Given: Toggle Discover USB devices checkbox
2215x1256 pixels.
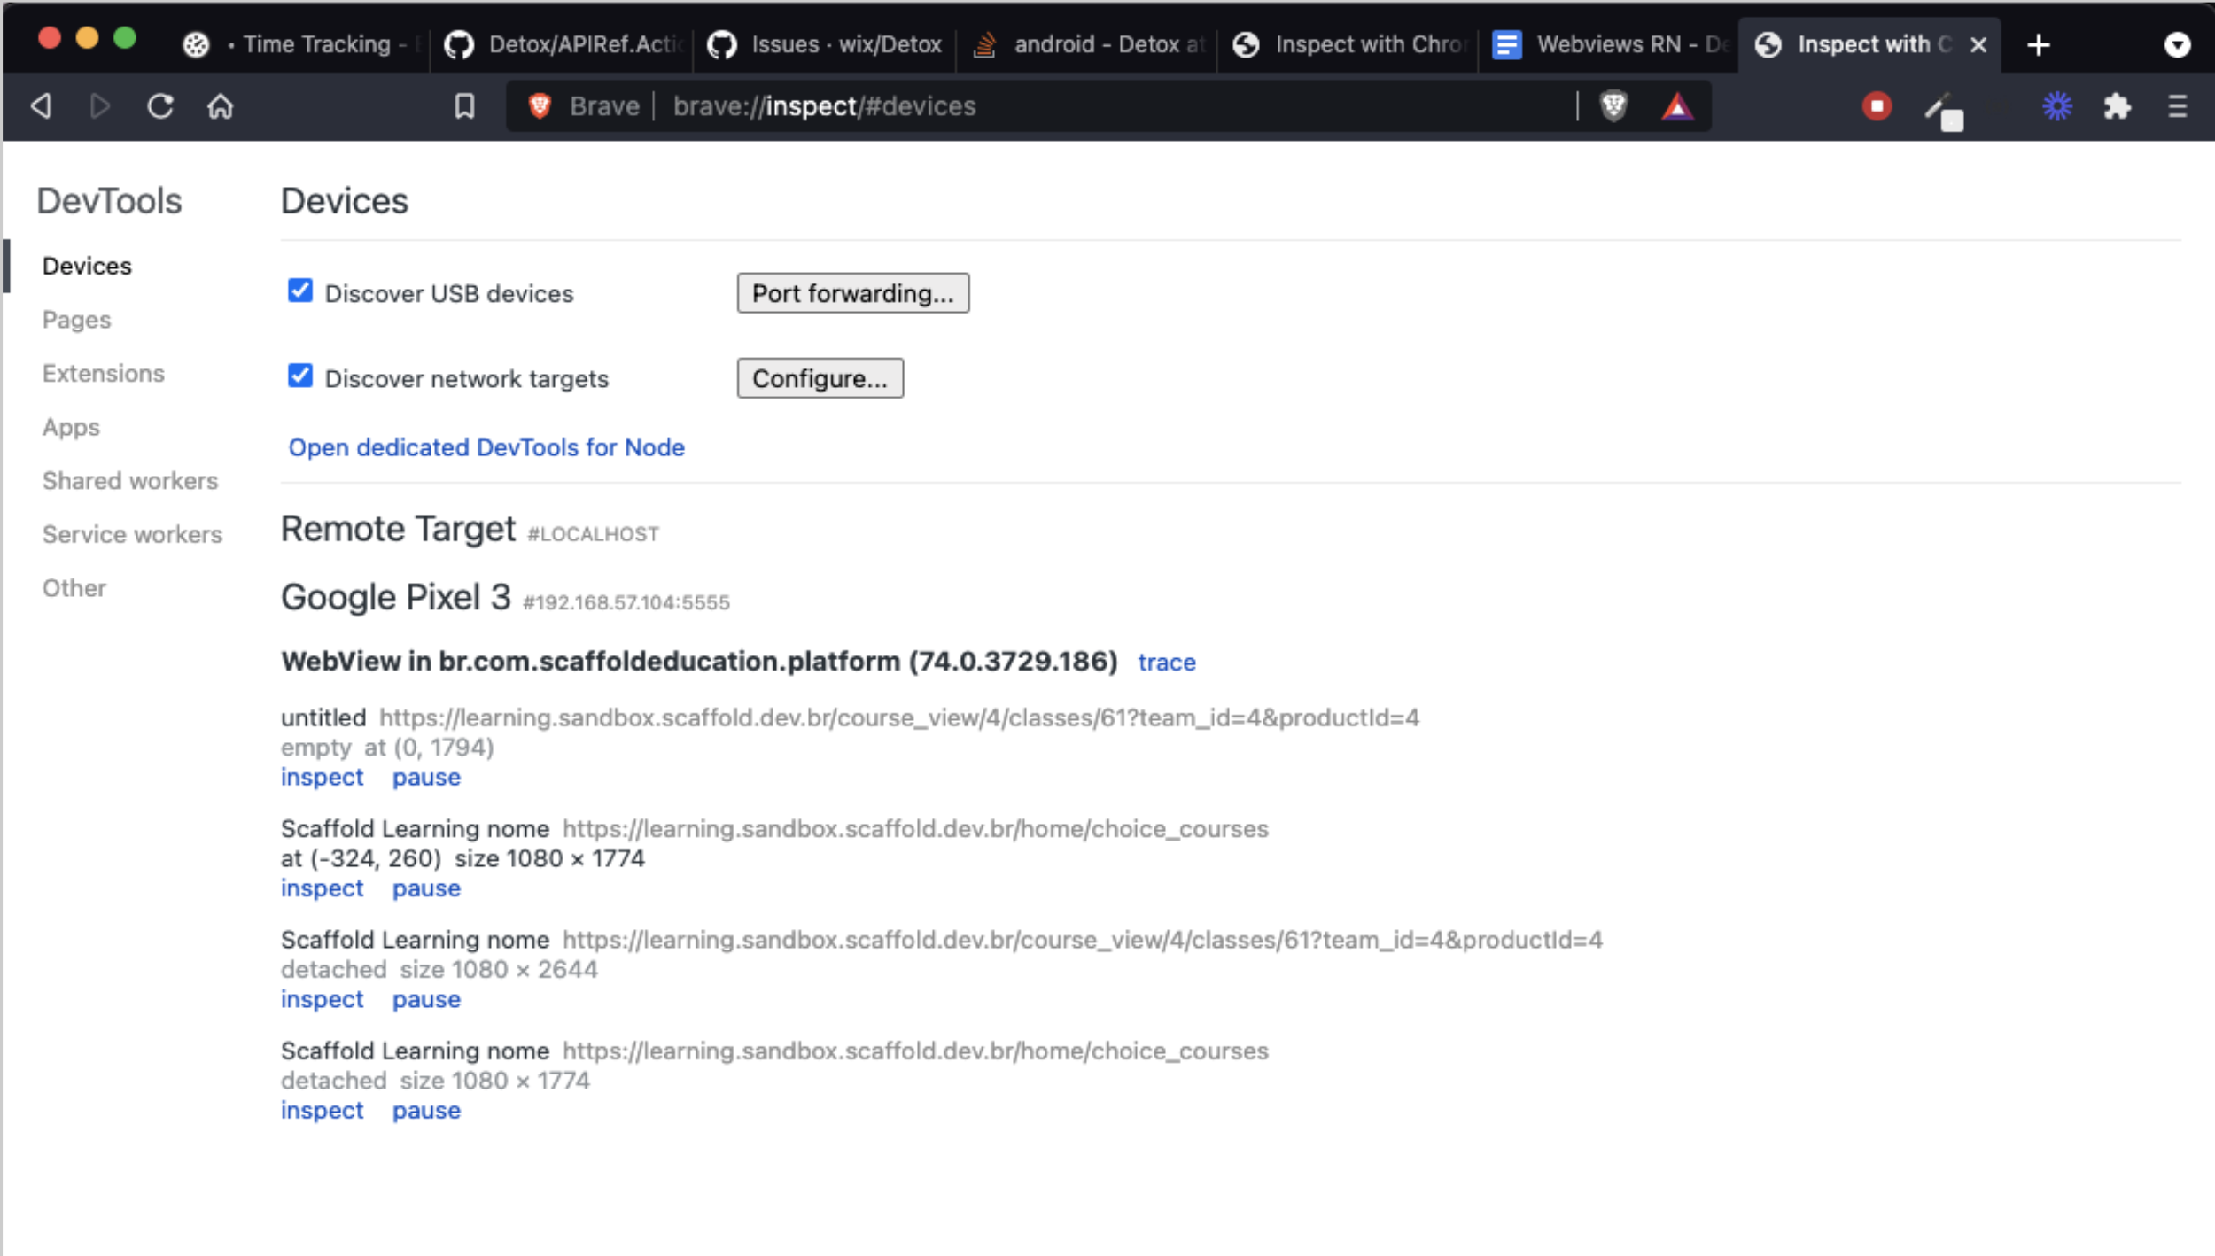Looking at the screenshot, I should point(300,291).
